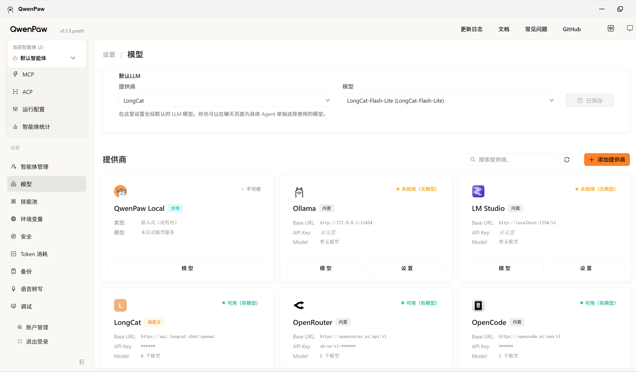
Task: Click the QwenPaw brand logo in header
Action: [29, 29]
